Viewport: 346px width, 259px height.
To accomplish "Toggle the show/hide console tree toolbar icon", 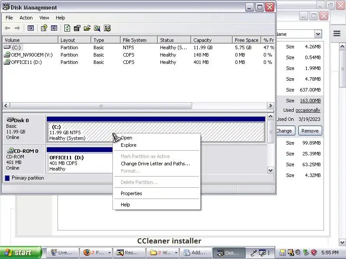I will pyautogui.click(x=30, y=28).
